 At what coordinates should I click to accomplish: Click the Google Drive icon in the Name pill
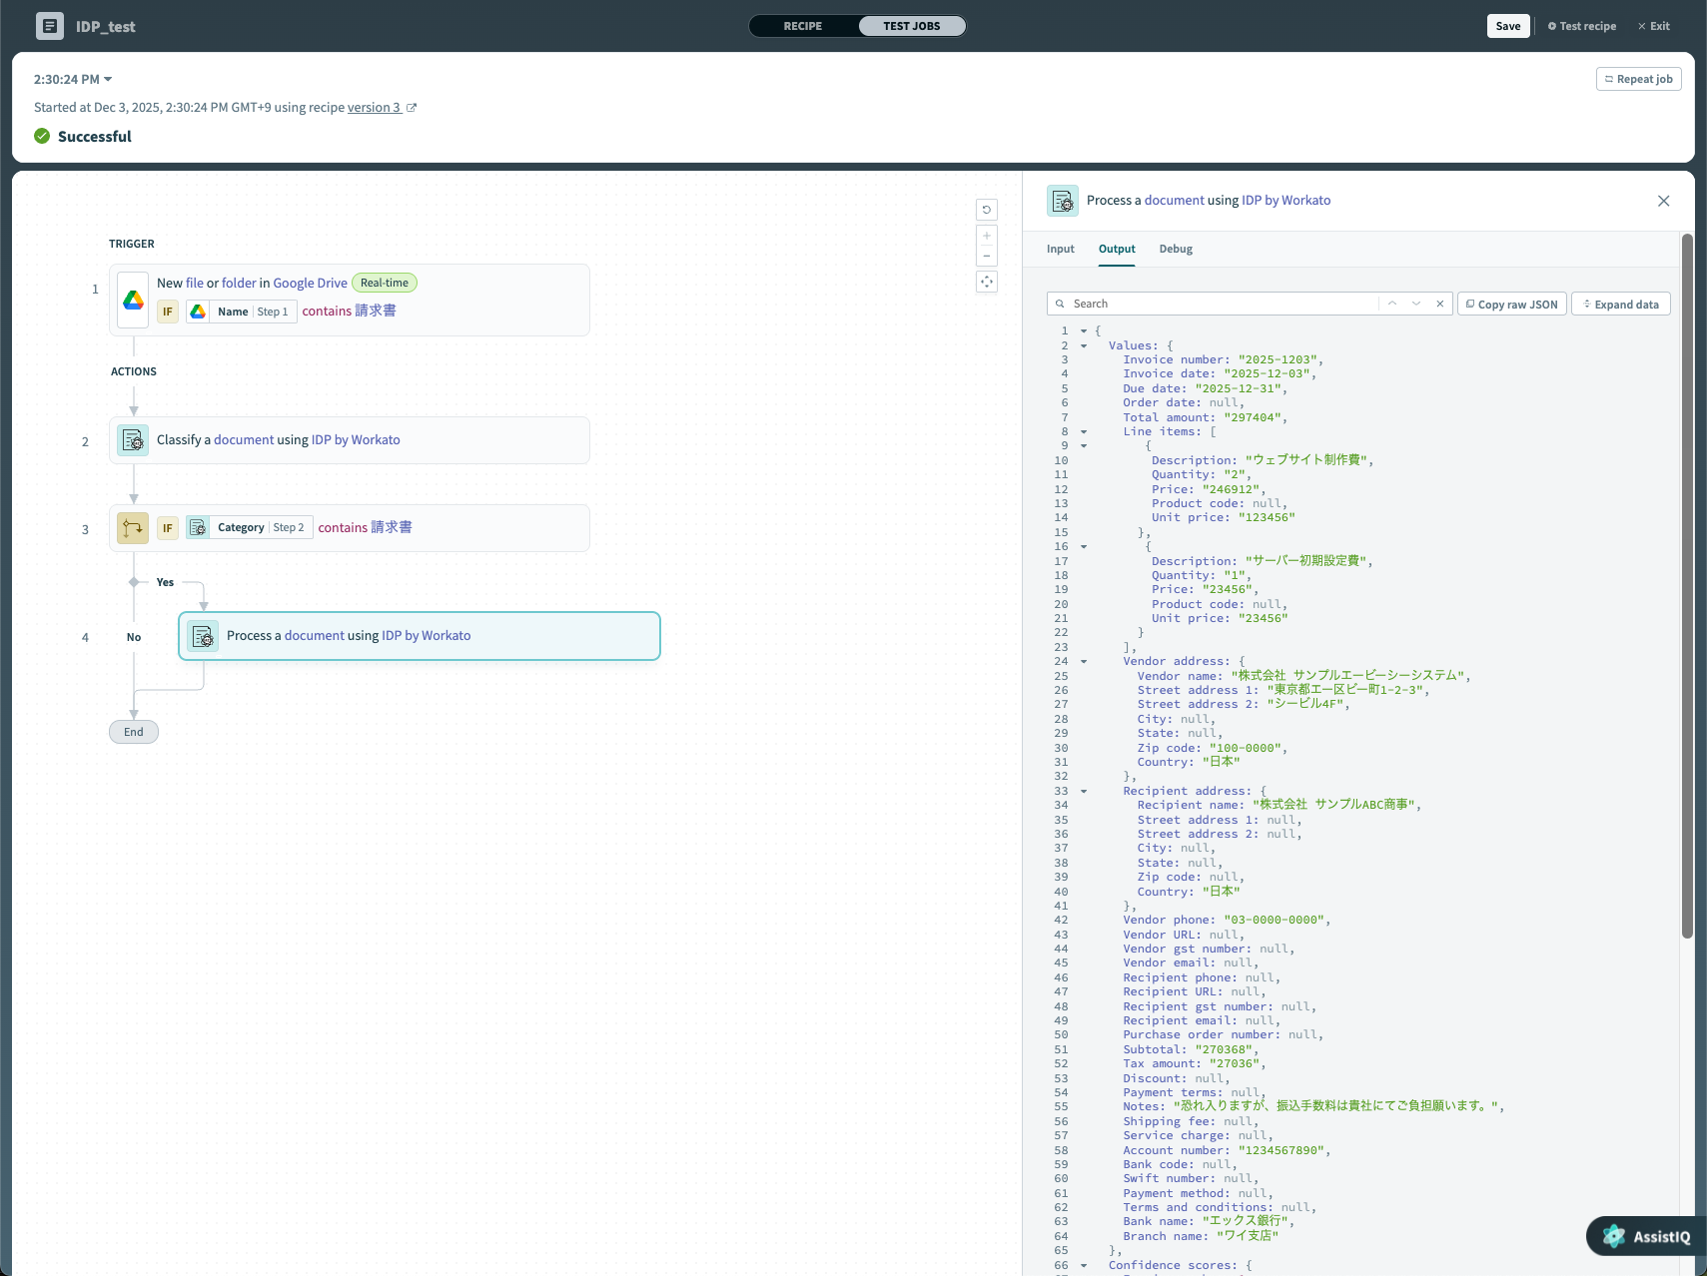pos(198,312)
